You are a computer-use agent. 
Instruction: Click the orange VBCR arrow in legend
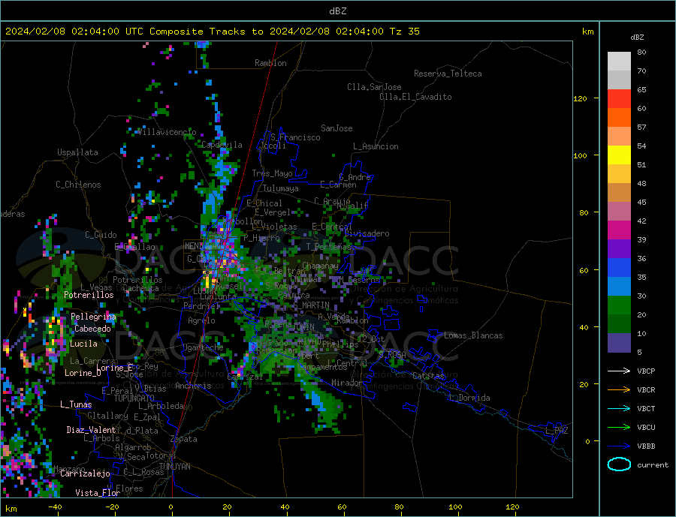(619, 390)
